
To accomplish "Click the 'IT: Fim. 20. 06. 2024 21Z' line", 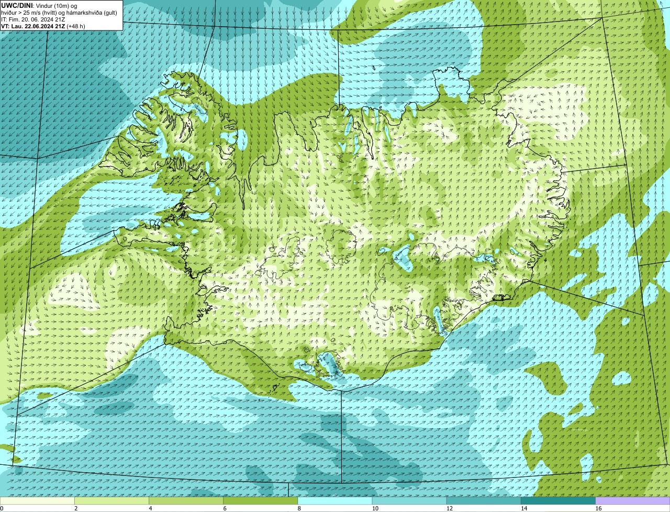I will pos(33,19).
